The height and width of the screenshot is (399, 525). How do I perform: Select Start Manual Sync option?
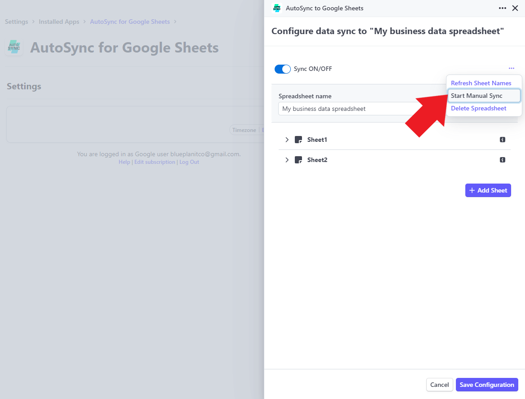tap(484, 96)
